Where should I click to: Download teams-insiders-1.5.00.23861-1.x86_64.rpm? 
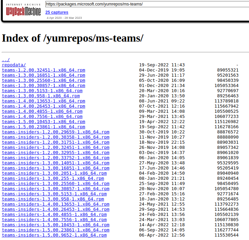pyautogui.click(x=56, y=230)
